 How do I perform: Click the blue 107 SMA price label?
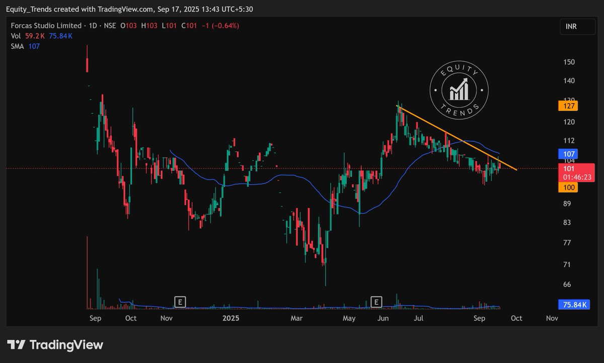pyautogui.click(x=568, y=153)
